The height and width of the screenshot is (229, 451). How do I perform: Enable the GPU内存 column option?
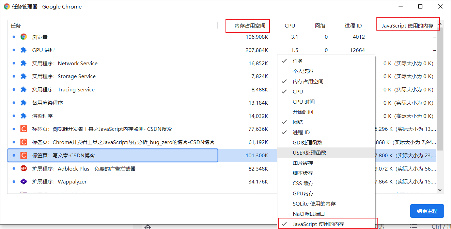pyautogui.click(x=301, y=193)
